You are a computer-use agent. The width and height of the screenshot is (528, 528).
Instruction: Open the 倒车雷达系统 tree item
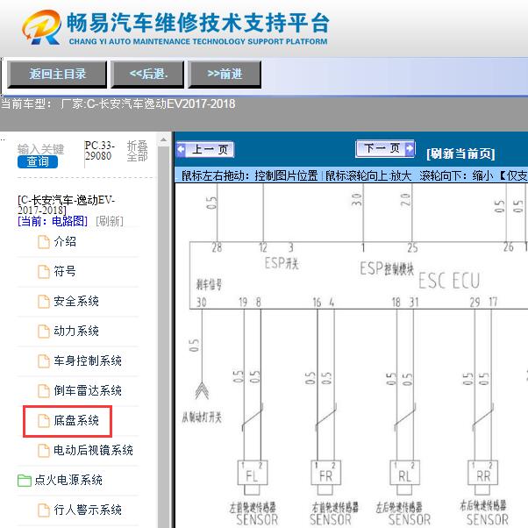tap(88, 390)
